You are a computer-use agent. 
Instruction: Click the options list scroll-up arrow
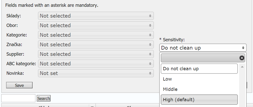(x=242, y=67)
